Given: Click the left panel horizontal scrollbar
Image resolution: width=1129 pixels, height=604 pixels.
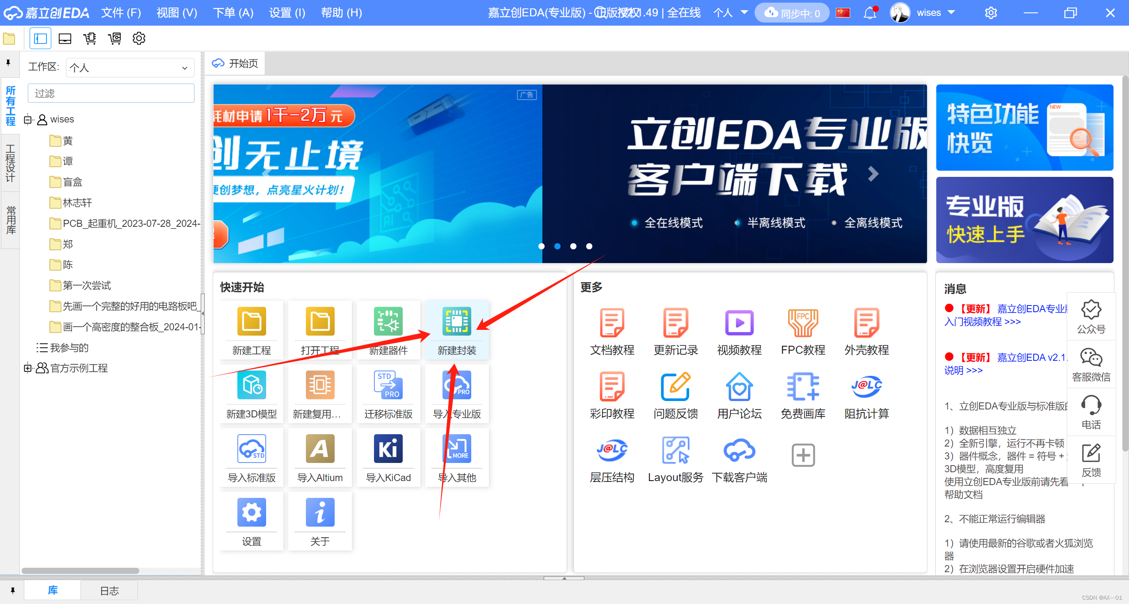Looking at the screenshot, I should [x=80, y=571].
